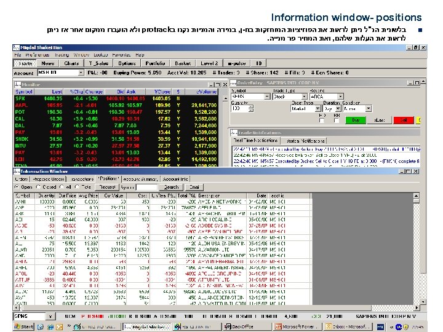Image resolution: width=443 pixels, height=332 pixels.
Task: Select the Open radio button
Action: point(17,187)
